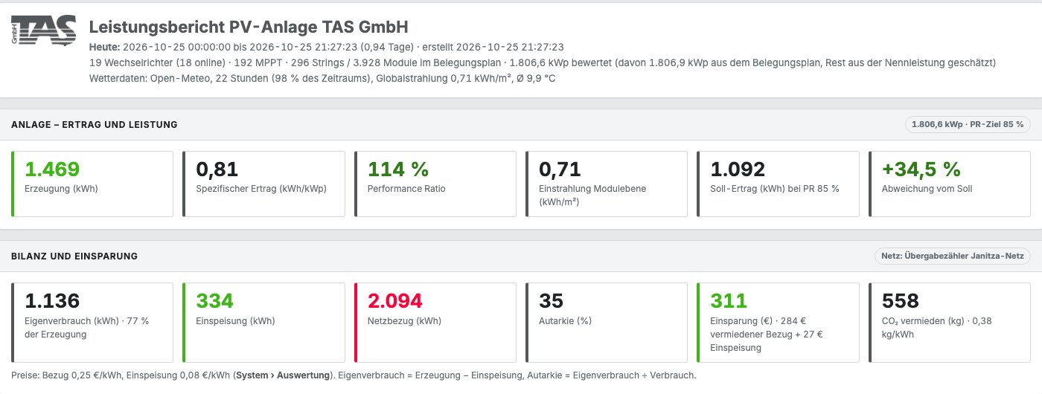Viewport: 1042px width, 394px height.
Task: Click the Eigenverbrauch value 1.136
Action: pos(52,301)
